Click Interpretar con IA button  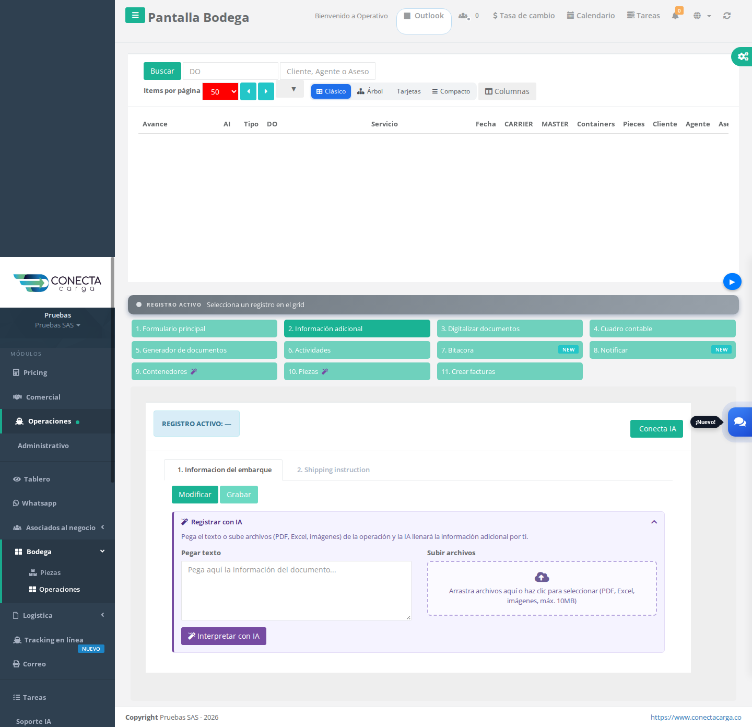[x=224, y=636]
